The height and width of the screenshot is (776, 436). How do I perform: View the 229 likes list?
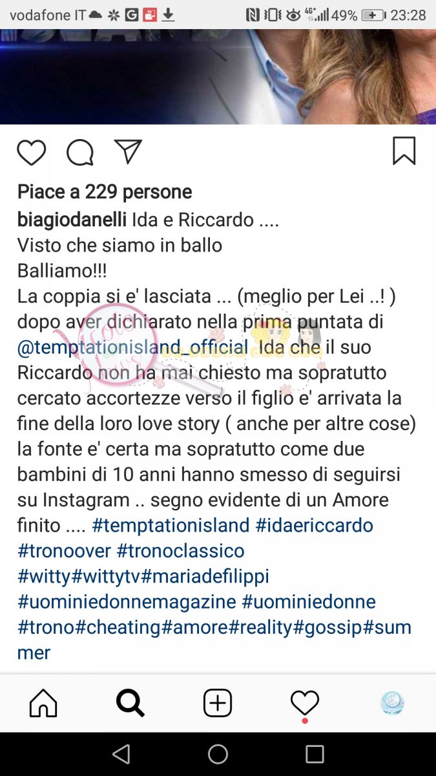click(105, 191)
